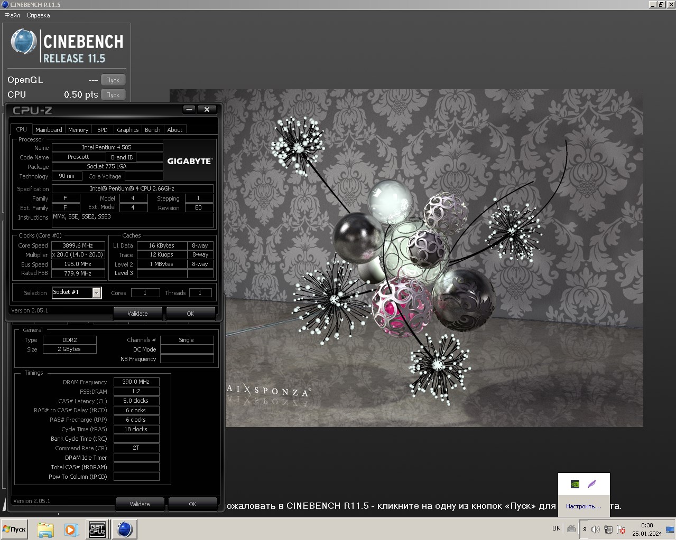The image size is (676, 540).
Task: Click the memory Type value DDR2
Action: tap(70, 340)
